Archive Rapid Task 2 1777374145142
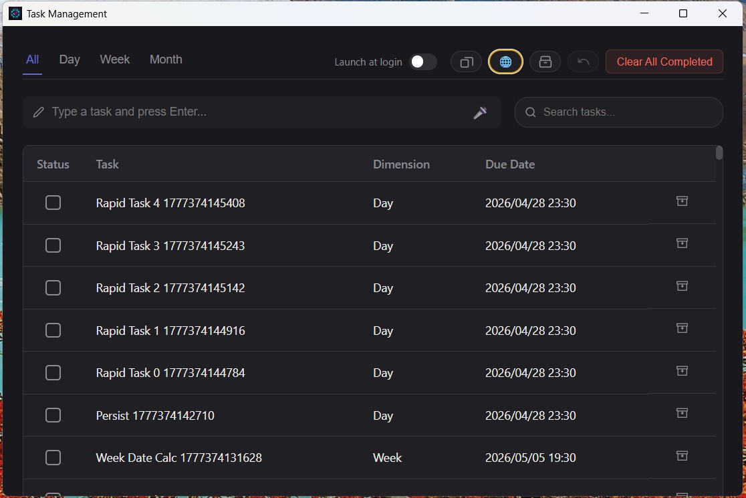 coord(682,286)
